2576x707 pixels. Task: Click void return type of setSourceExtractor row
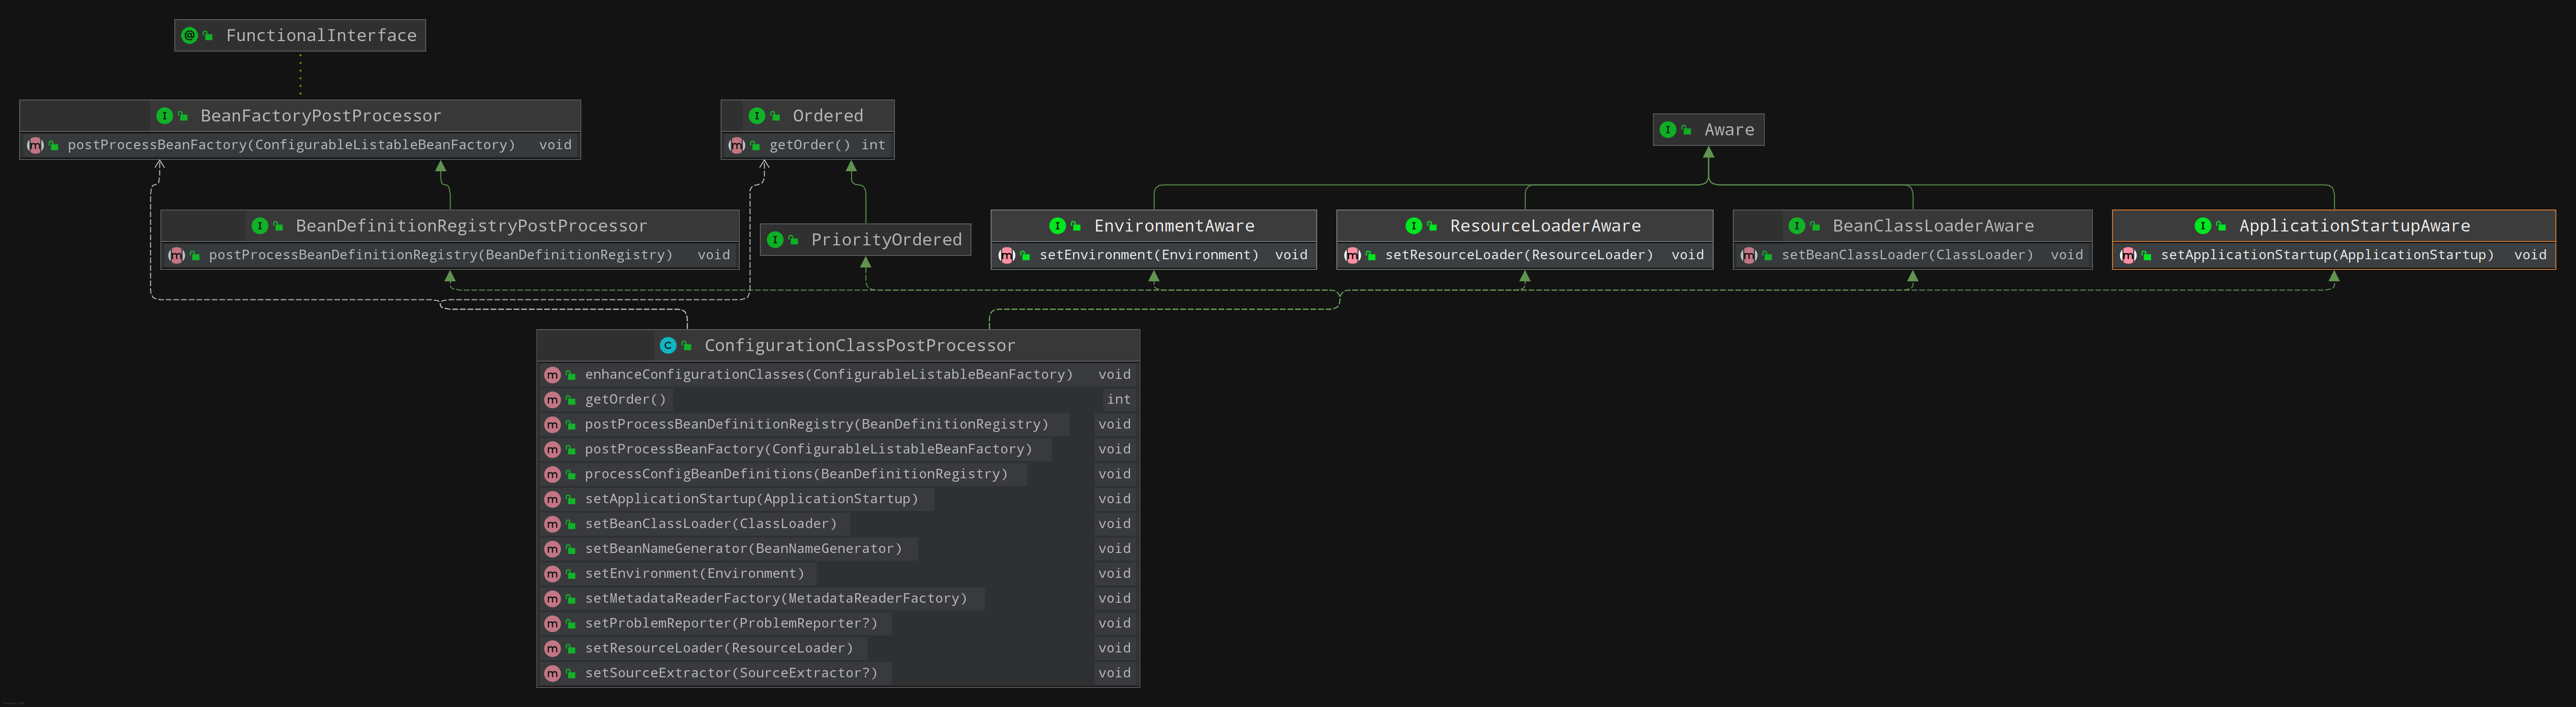tap(1114, 674)
